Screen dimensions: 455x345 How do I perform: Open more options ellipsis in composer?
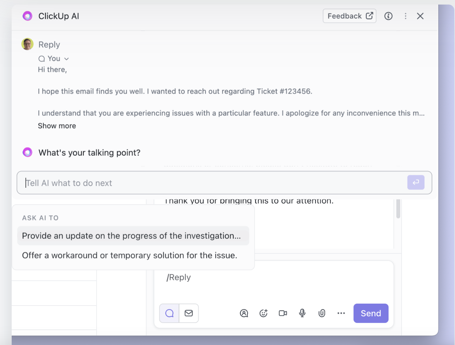click(341, 313)
